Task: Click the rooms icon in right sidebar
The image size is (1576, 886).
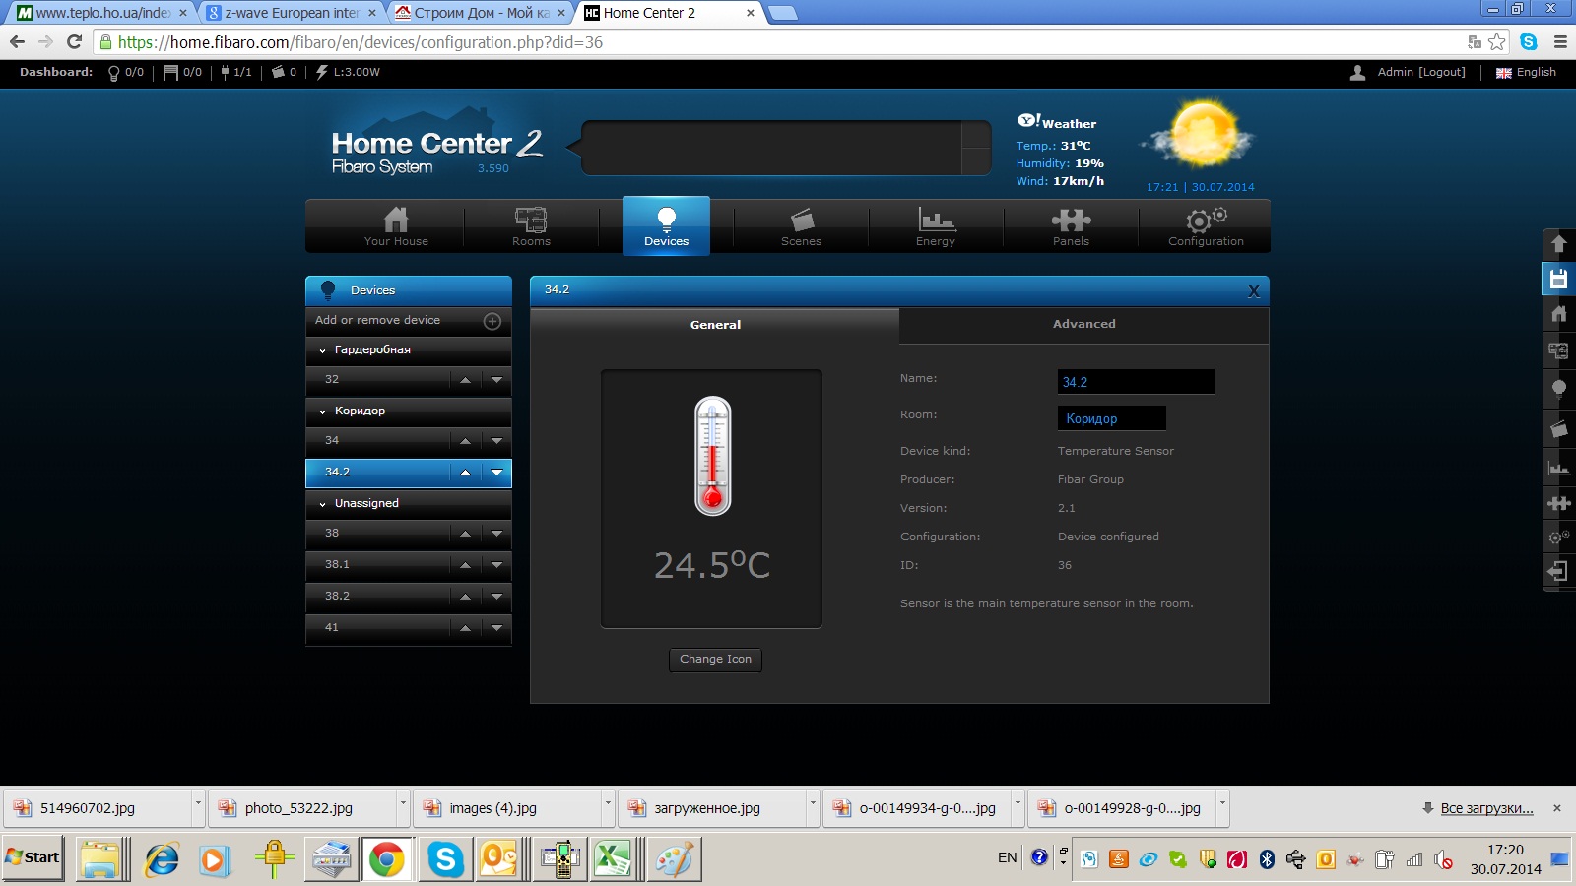Action: [x=1558, y=350]
